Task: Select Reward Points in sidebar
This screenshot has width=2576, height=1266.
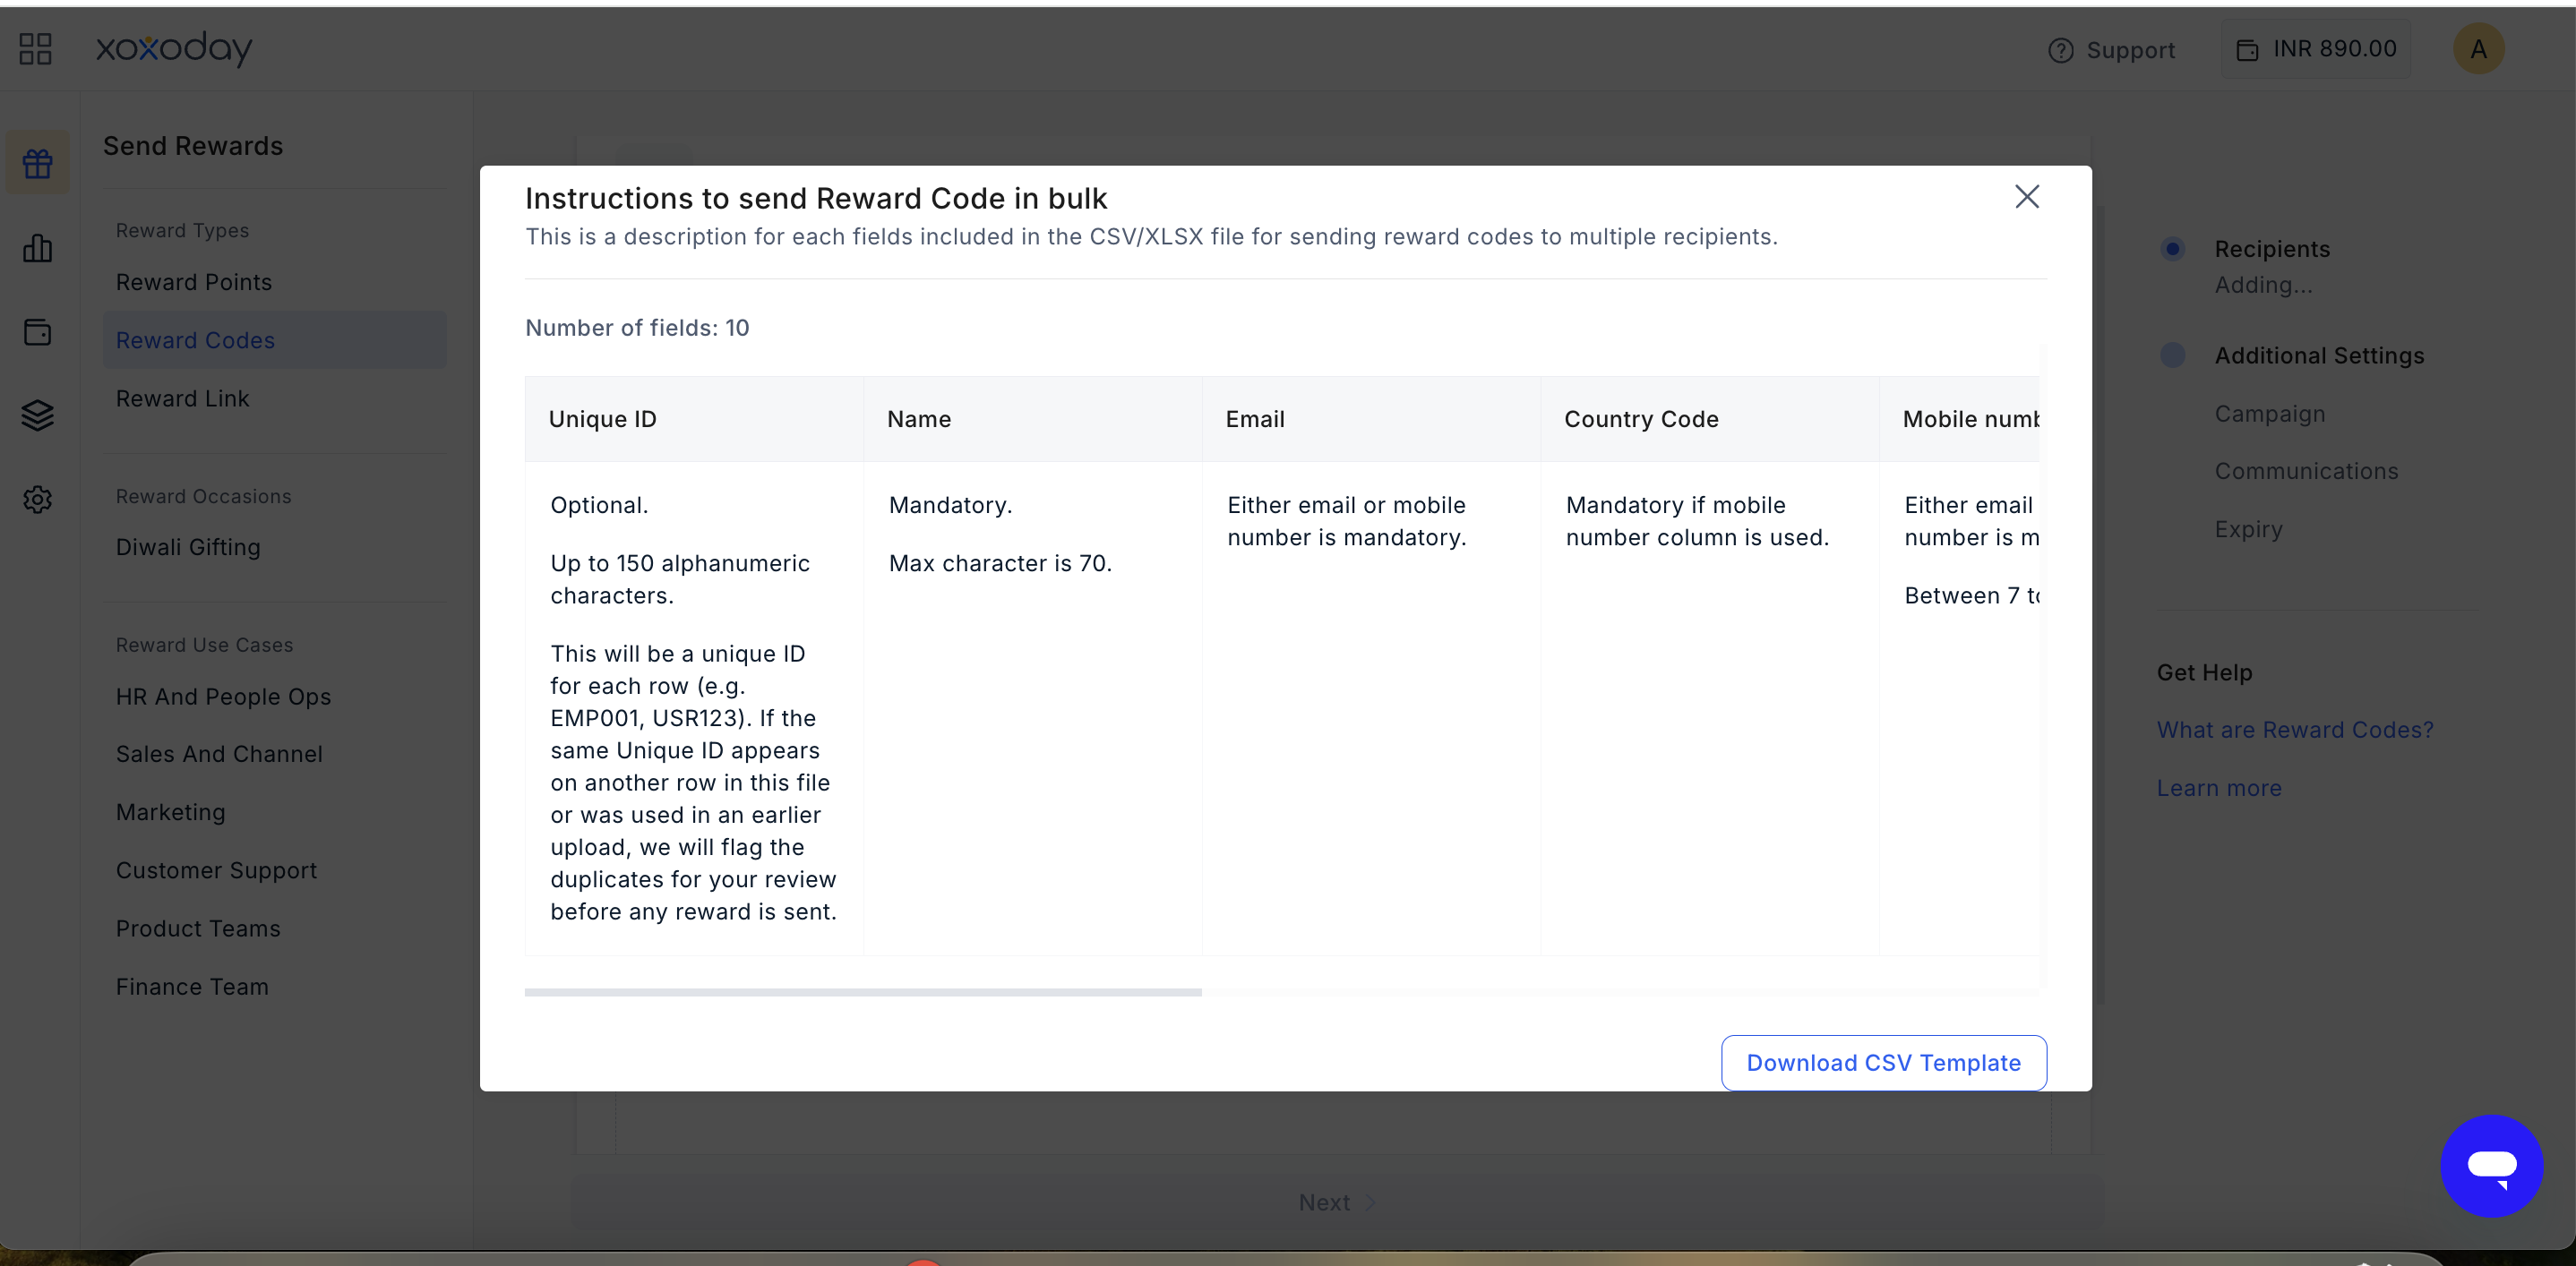Action: 194,283
